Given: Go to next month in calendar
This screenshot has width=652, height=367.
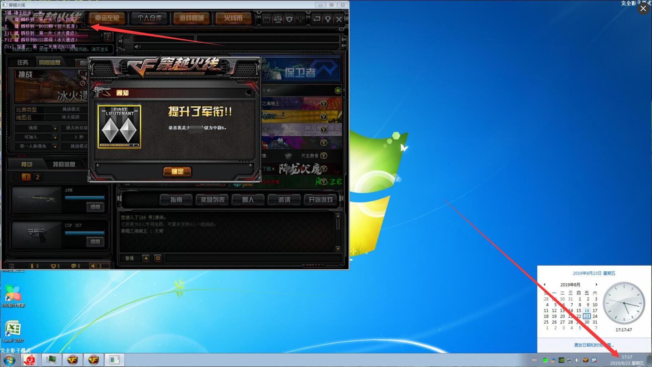Looking at the screenshot, I should (x=596, y=285).
